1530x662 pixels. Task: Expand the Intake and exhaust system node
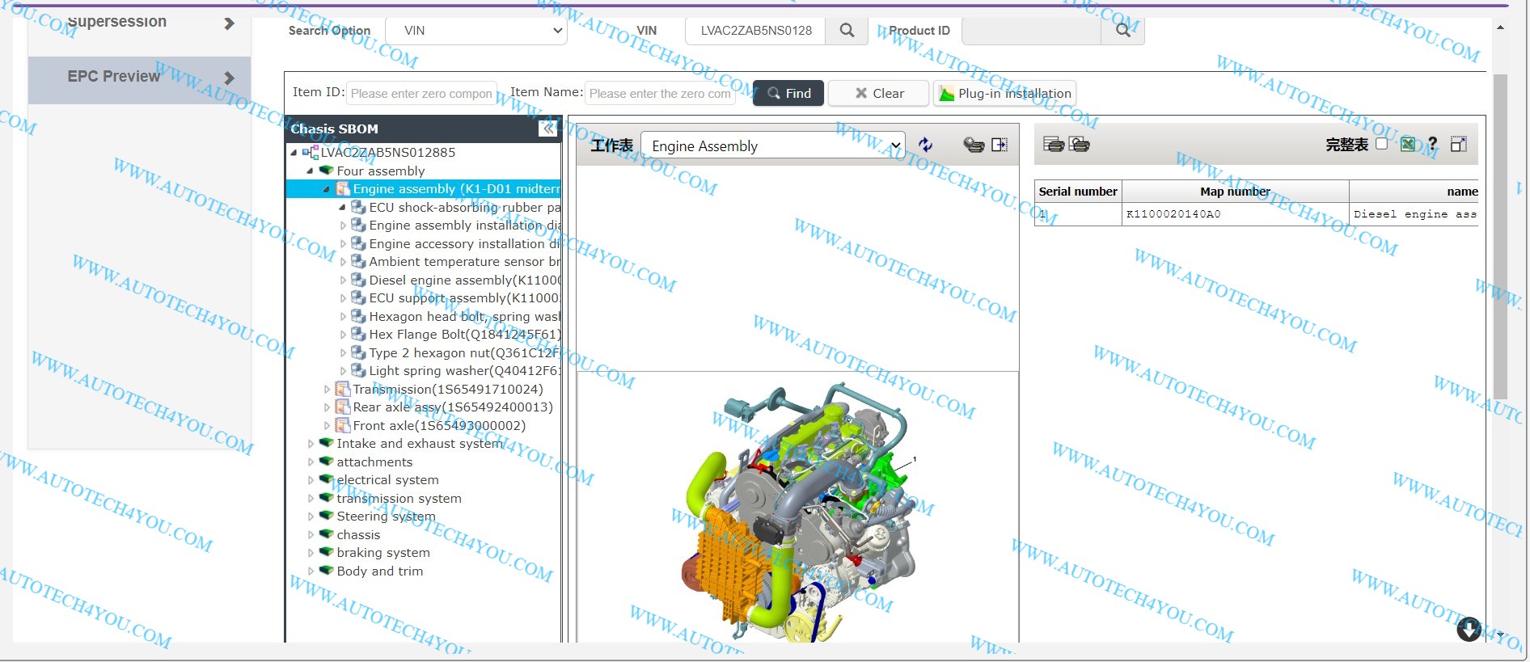[311, 444]
